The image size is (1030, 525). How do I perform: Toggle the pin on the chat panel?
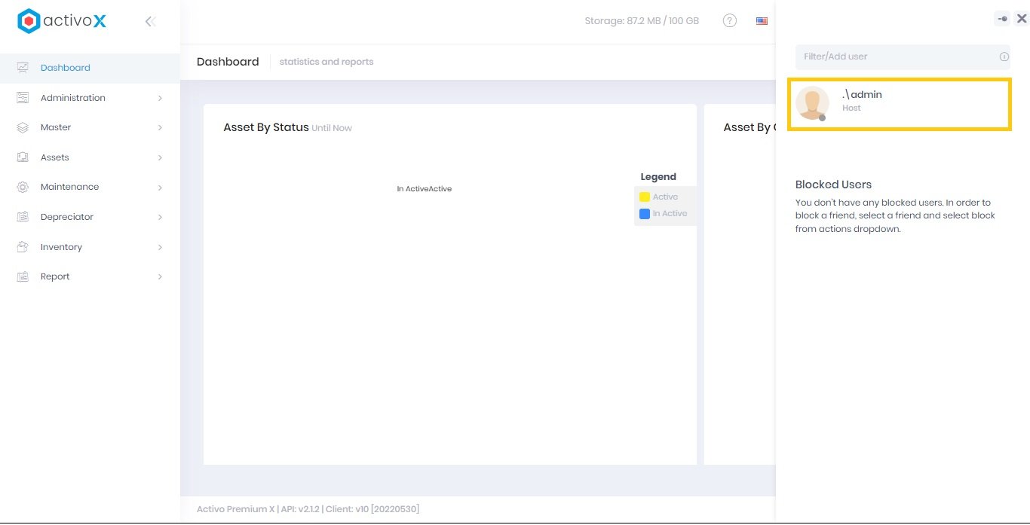point(1001,19)
